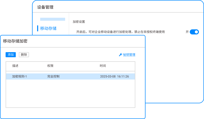Toggle the 加密设置 encryption switch off
Image resolution: width=204 pixels, height=119 pixels.
coord(194,32)
